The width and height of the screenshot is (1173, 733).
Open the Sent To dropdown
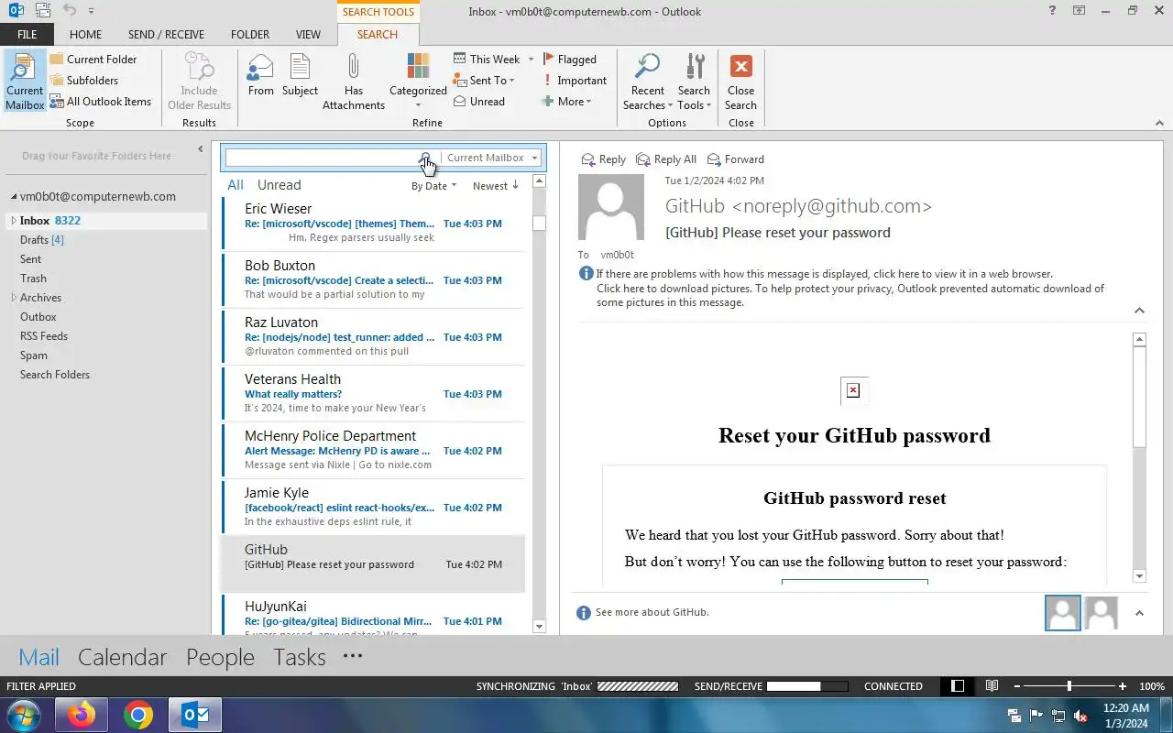(485, 80)
